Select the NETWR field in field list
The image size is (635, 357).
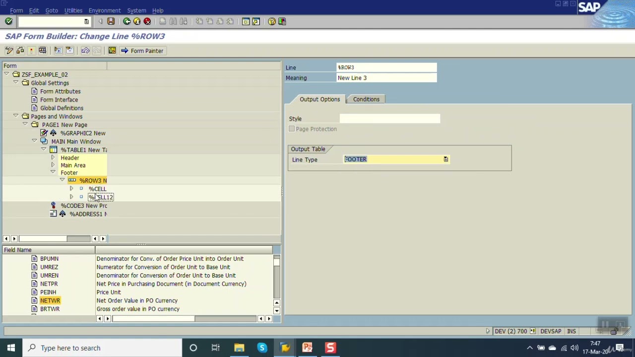point(50,300)
